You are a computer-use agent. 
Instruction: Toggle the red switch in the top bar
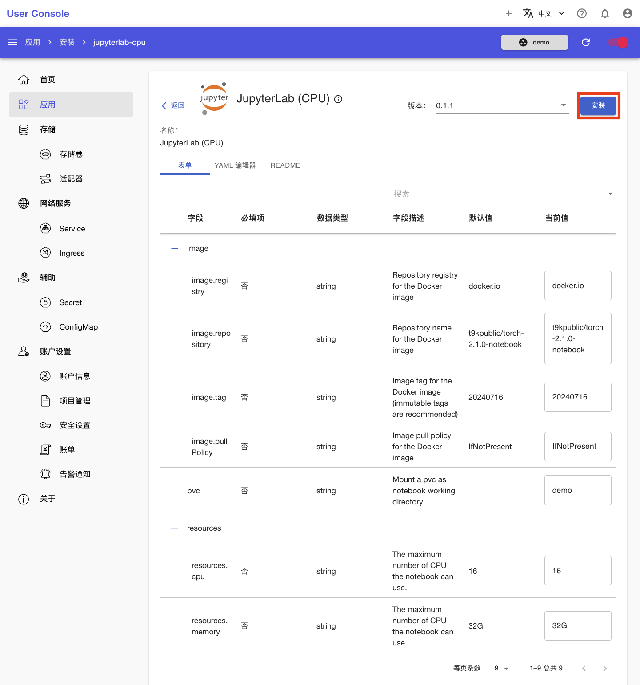pos(618,42)
